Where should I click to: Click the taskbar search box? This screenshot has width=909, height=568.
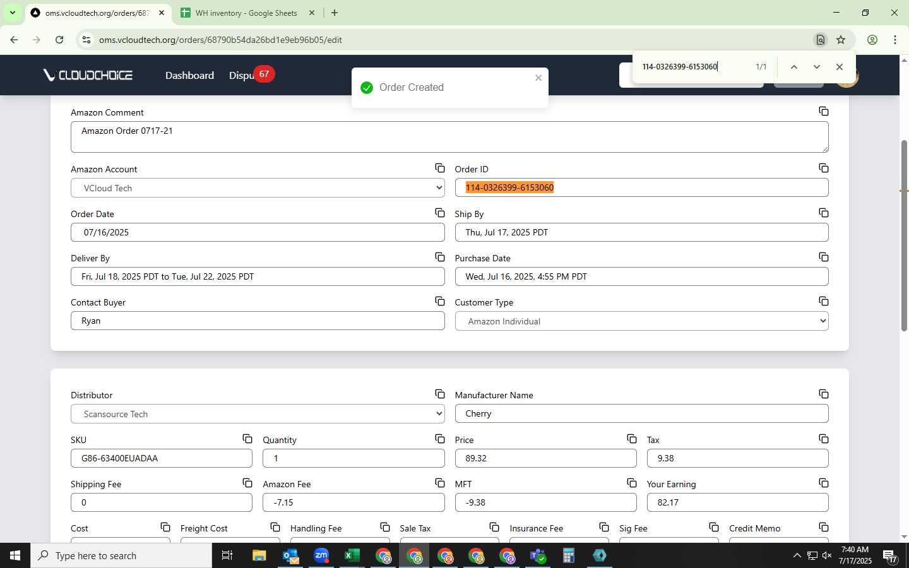click(x=121, y=555)
